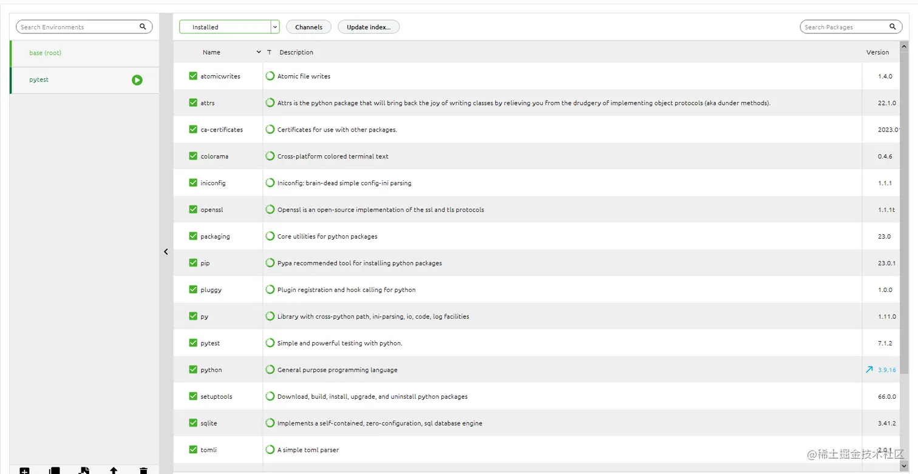Click the status circle icon for pytest package
918x474 pixels.
[270, 343]
